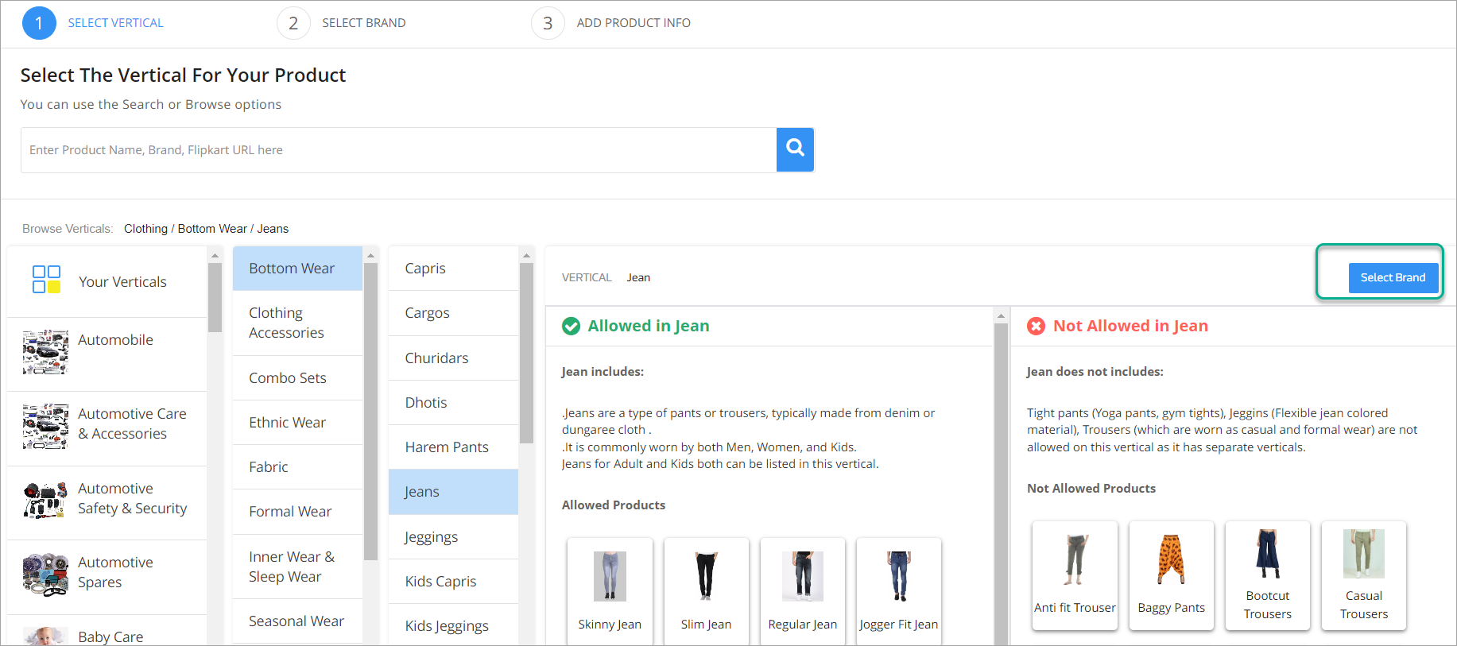Click the Select Brand button
This screenshot has width=1457, height=646.
point(1393,277)
